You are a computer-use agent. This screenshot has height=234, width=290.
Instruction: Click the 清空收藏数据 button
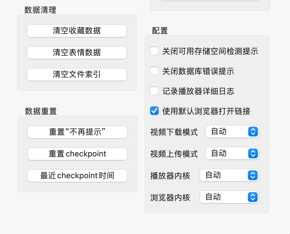click(x=77, y=31)
